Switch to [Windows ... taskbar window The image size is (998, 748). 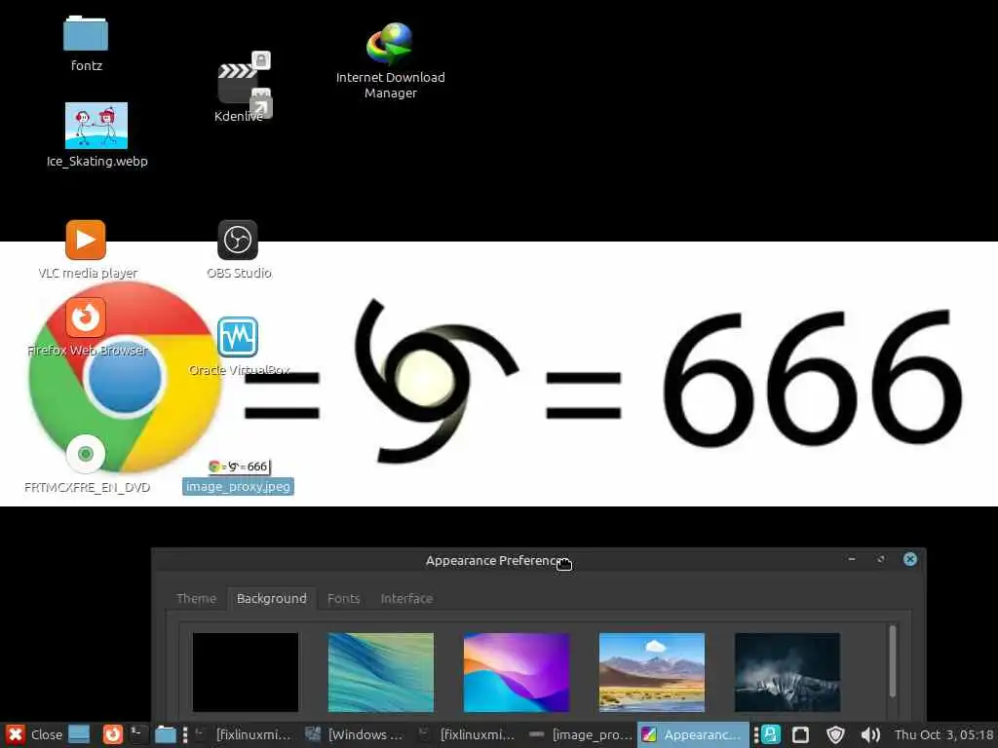[355, 734]
